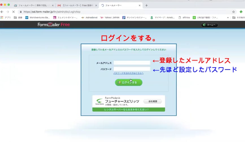Click the Future Spirits logo

[x=99, y=102]
